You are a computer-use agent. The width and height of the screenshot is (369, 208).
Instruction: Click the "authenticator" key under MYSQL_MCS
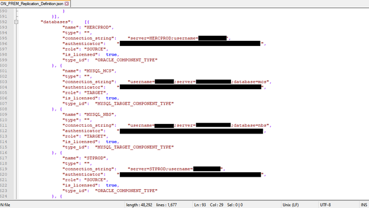pyautogui.click(x=83, y=87)
